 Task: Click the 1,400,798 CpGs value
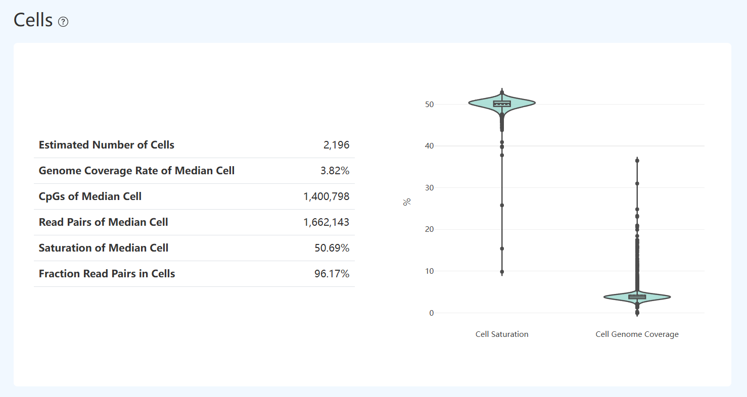pyautogui.click(x=326, y=196)
